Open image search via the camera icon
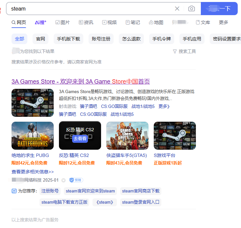Screen dimensions: 241x228 click(192, 9)
